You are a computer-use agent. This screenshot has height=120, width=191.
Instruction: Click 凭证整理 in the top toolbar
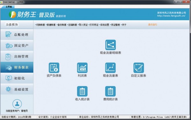115,25
